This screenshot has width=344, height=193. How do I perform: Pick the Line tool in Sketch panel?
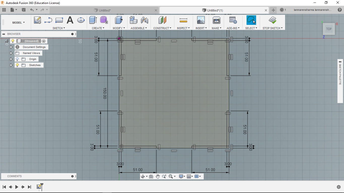click(48, 20)
